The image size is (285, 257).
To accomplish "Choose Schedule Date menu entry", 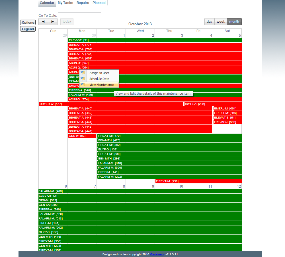I will click(99, 79).
